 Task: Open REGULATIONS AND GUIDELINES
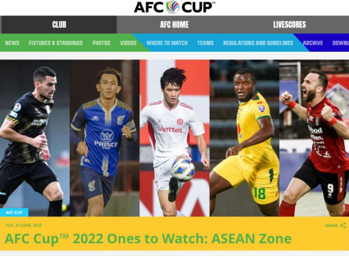(x=258, y=43)
